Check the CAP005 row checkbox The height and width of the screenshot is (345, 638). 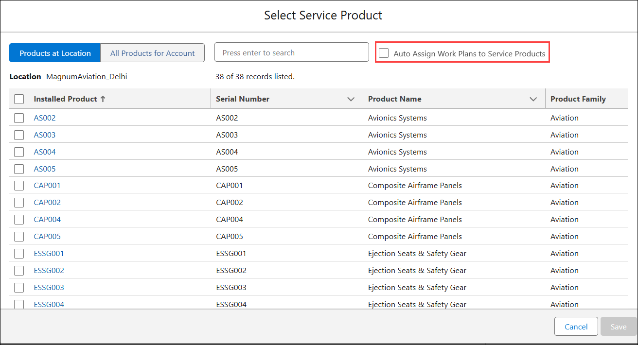pos(19,237)
